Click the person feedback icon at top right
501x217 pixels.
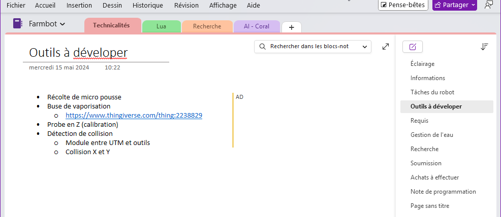click(x=488, y=5)
